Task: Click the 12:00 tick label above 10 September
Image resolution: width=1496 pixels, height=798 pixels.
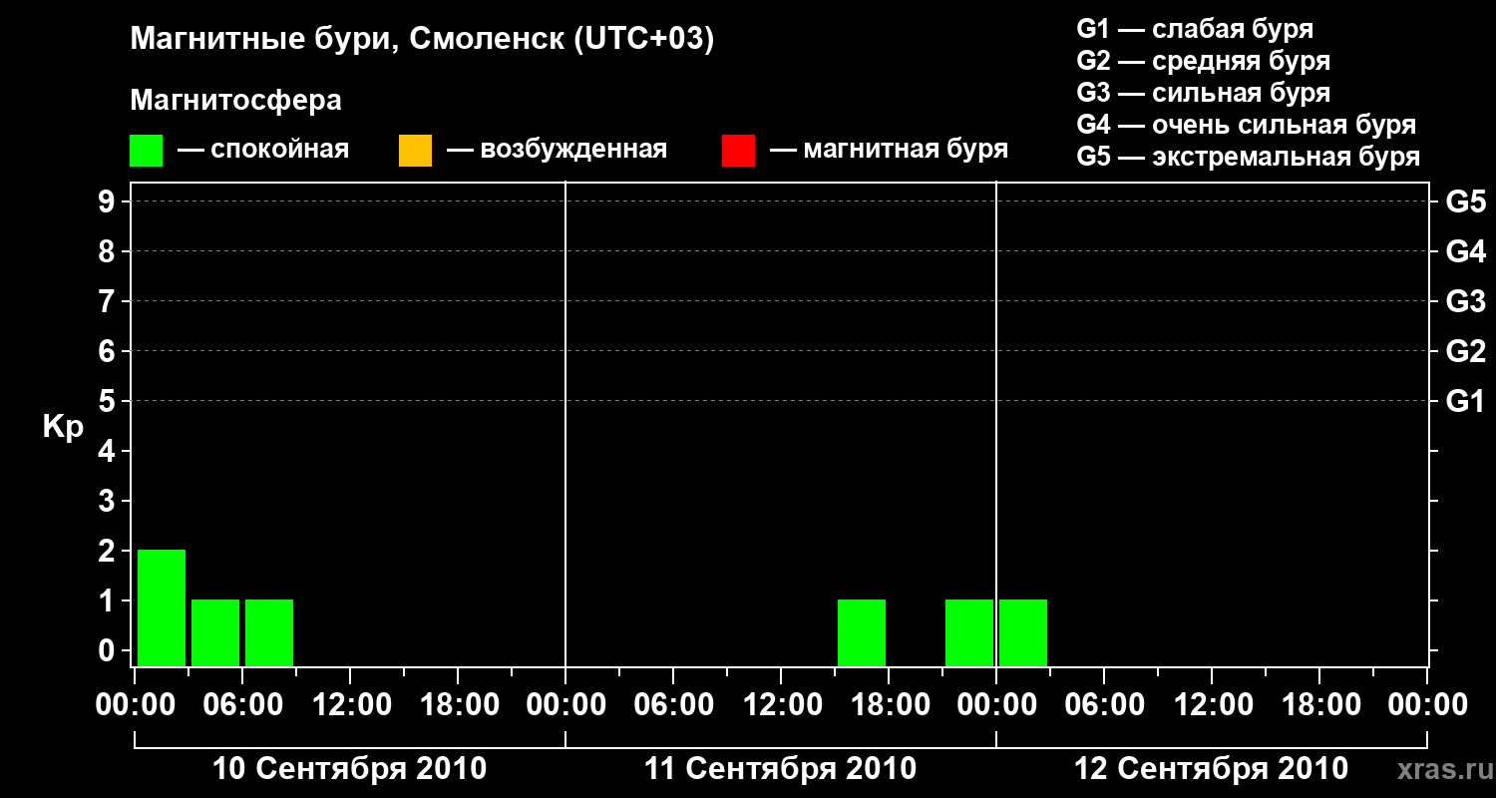Action: tap(350, 705)
